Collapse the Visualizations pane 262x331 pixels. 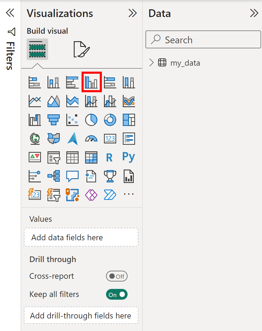pyautogui.click(x=133, y=13)
